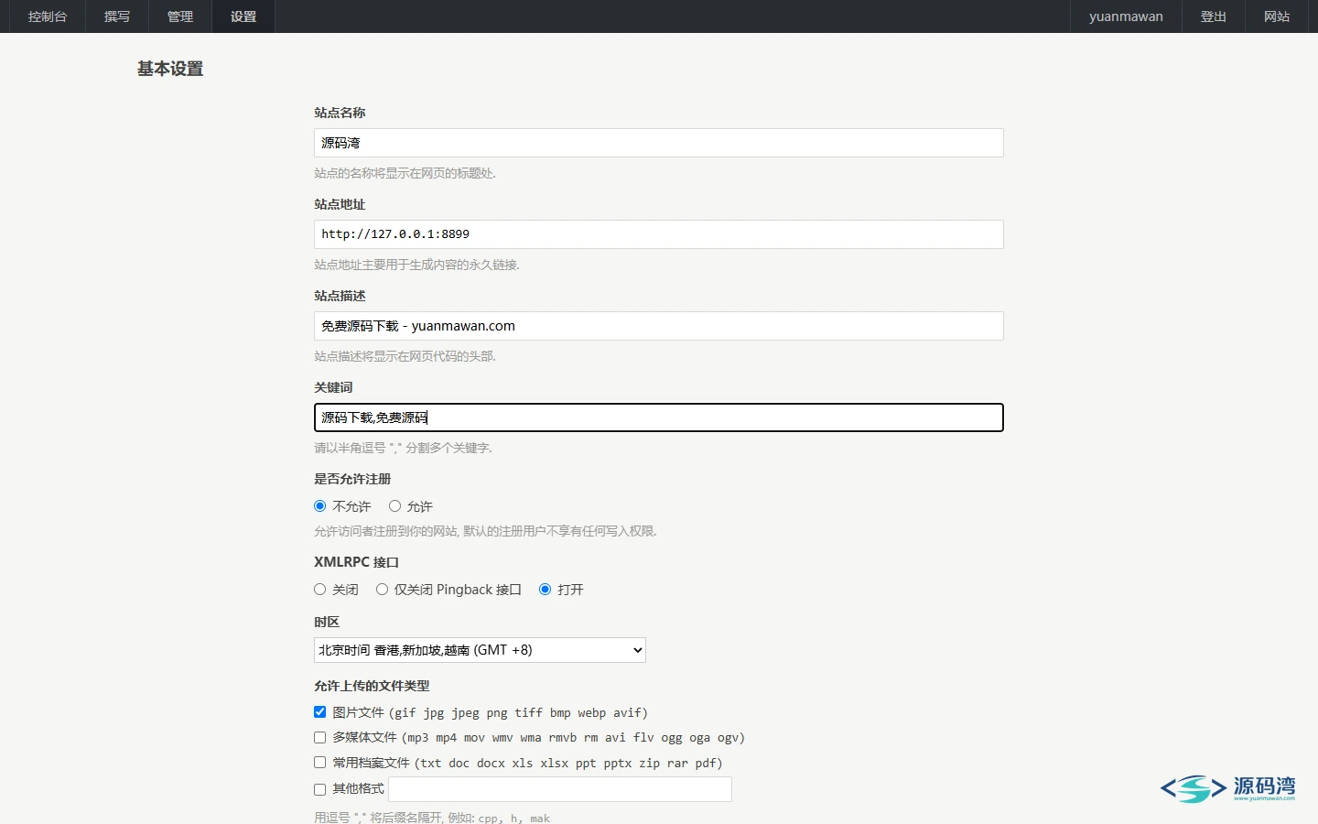Click the hint 站点地址主要用于生成内容的永久链接
This screenshot has height=824, width=1318.
click(x=416, y=265)
